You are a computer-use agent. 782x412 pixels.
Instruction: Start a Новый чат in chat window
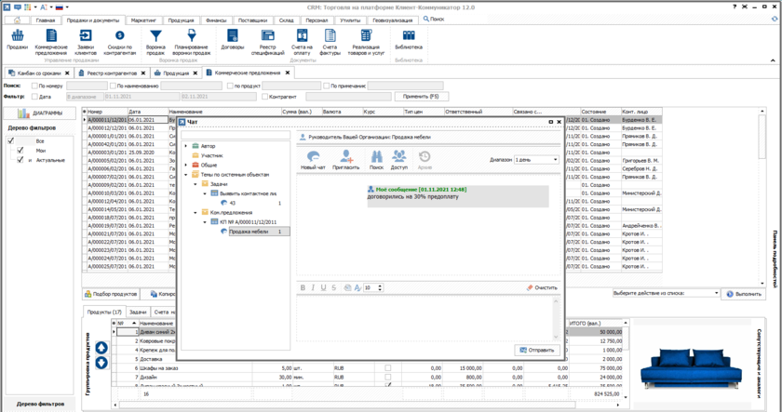[x=313, y=160]
